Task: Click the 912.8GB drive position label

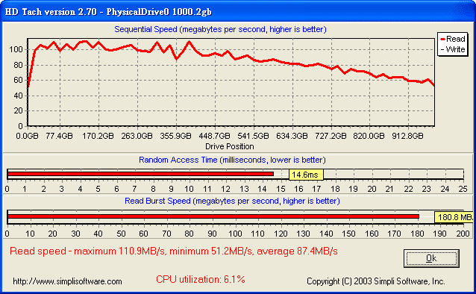Action: point(407,136)
